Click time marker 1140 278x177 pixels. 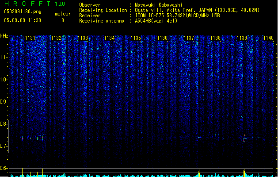(x=268, y=38)
